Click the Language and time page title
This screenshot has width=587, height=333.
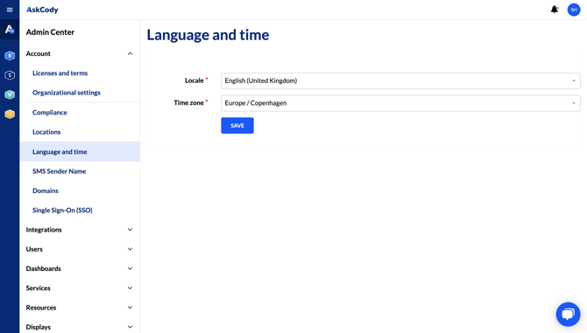(208, 35)
